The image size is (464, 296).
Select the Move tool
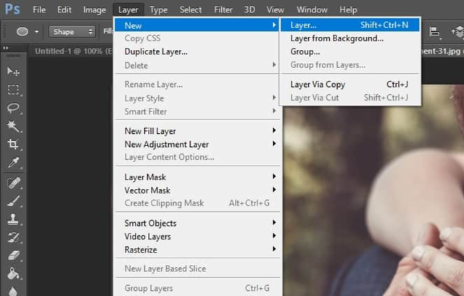click(13, 71)
